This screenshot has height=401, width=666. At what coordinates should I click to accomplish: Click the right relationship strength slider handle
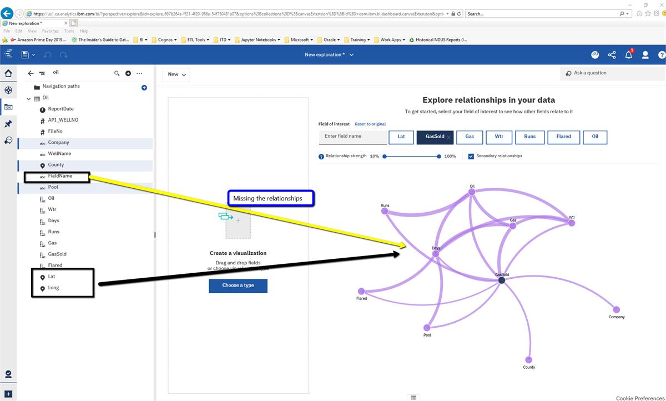pos(439,157)
